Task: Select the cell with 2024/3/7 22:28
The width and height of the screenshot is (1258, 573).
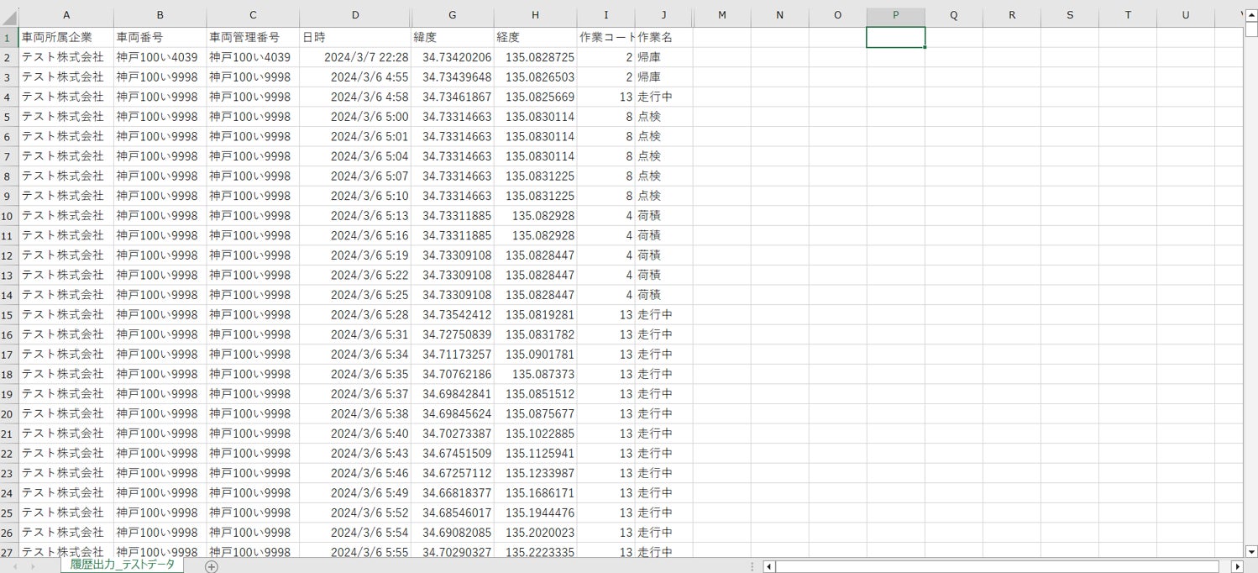Action: point(355,57)
